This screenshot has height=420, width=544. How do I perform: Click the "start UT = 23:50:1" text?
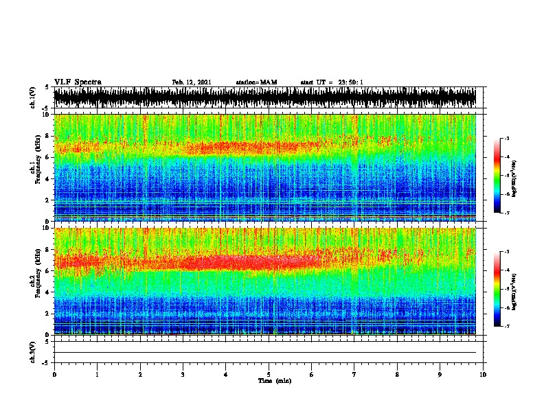[332, 82]
